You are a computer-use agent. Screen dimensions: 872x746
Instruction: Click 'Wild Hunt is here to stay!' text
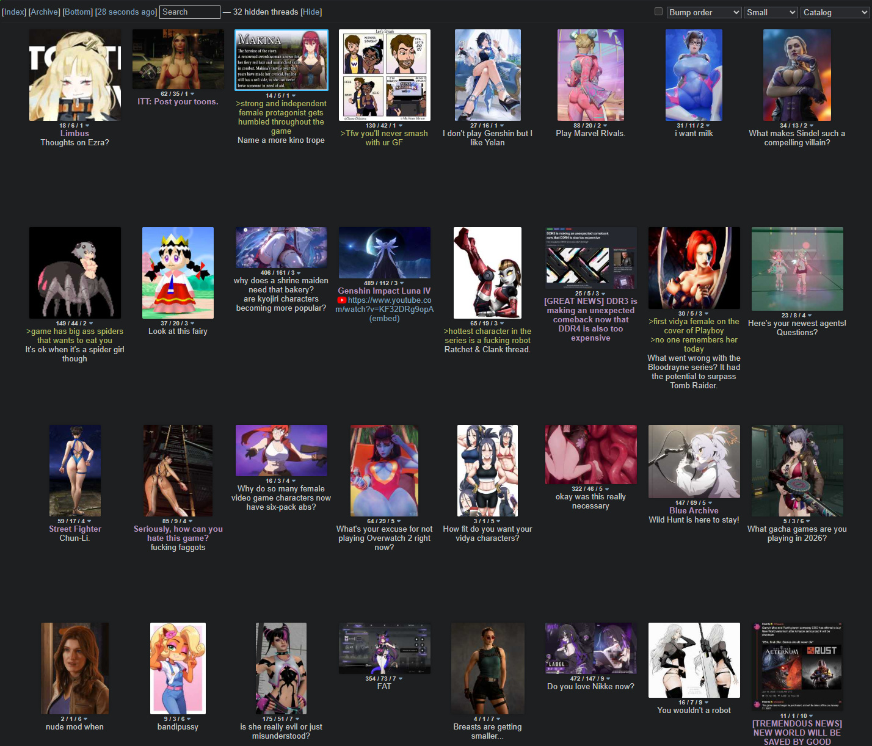coord(694,520)
